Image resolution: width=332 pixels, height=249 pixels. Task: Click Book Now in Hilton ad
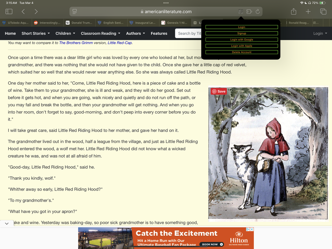click(212, 244)
